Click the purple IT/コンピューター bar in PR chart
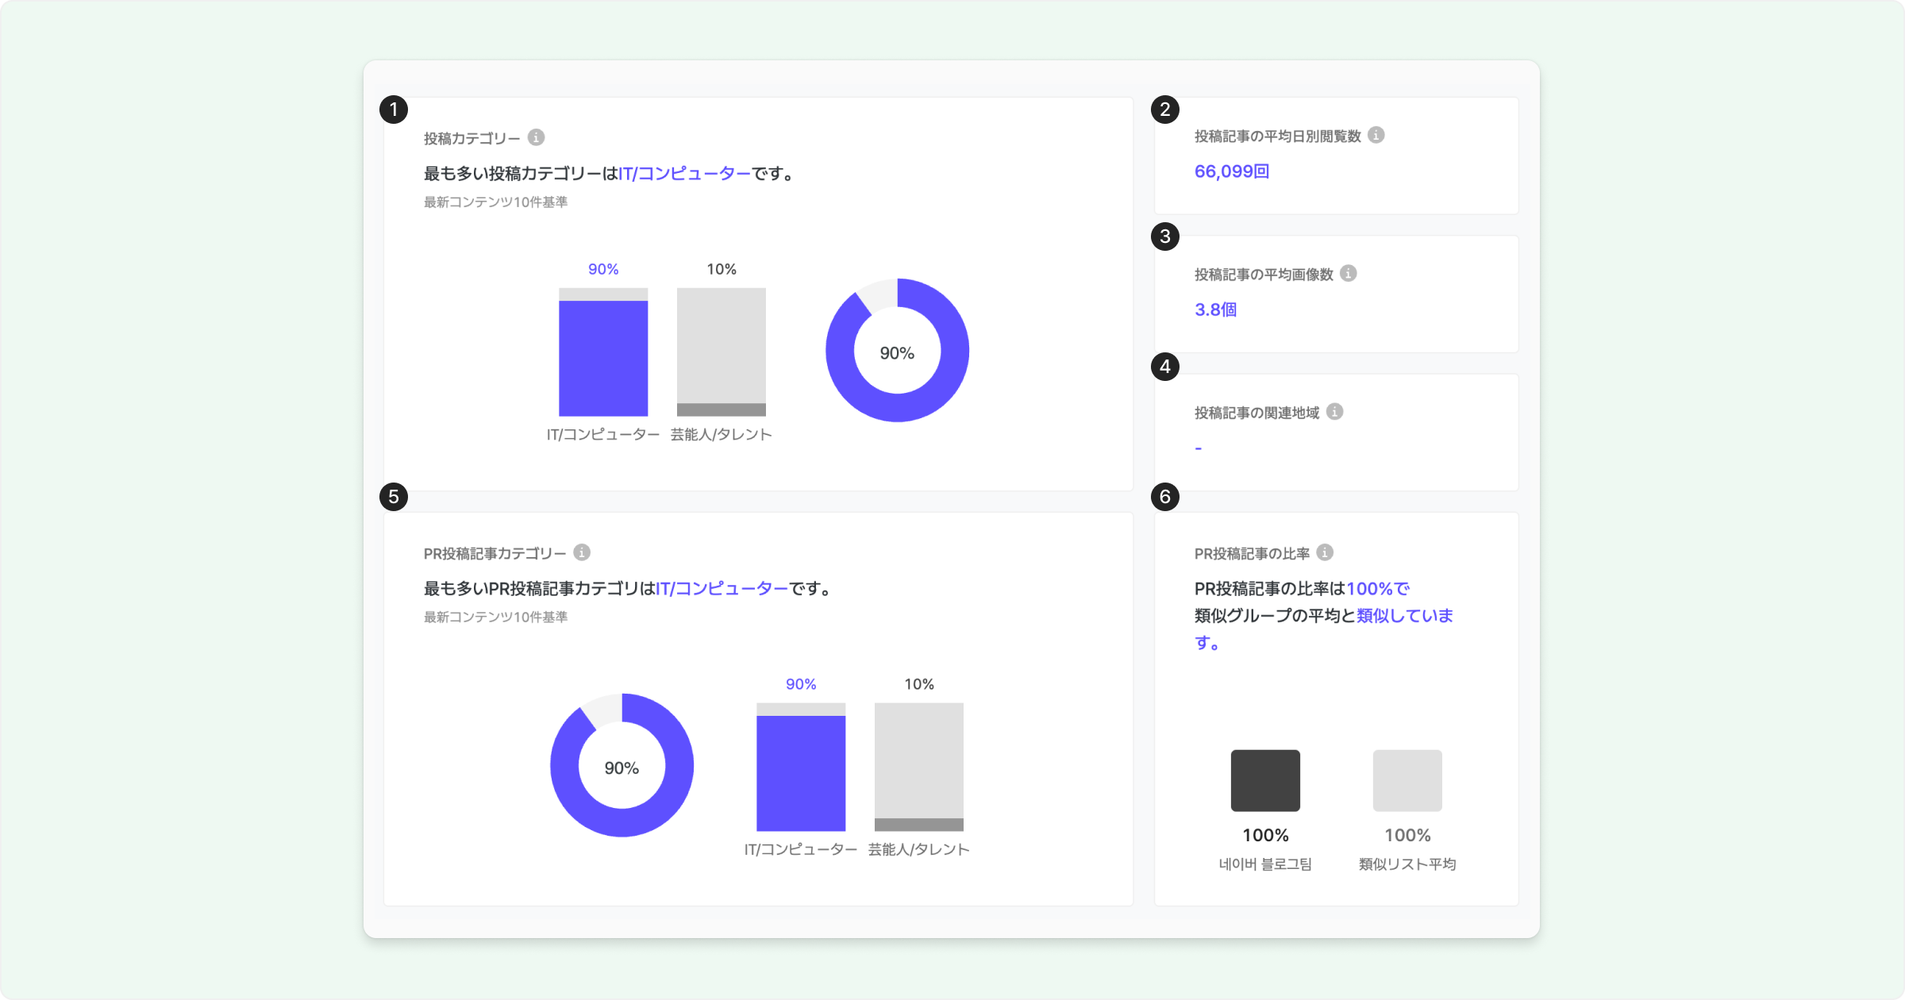Viewport: 1905px width, 1000px height. coord(801,773)
